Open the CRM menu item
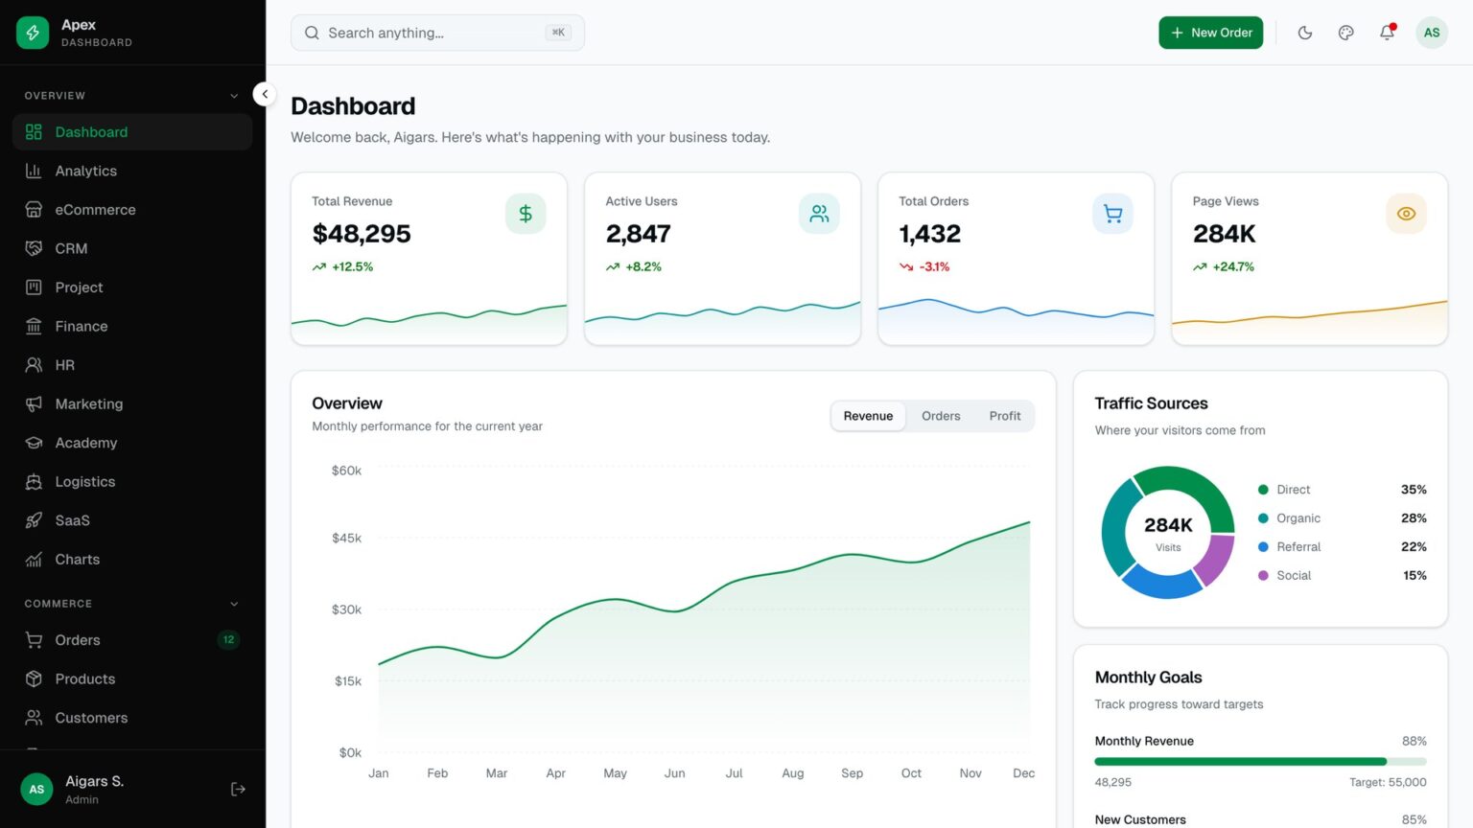This screenshot has width=1473, height=828. pos(132,248)
